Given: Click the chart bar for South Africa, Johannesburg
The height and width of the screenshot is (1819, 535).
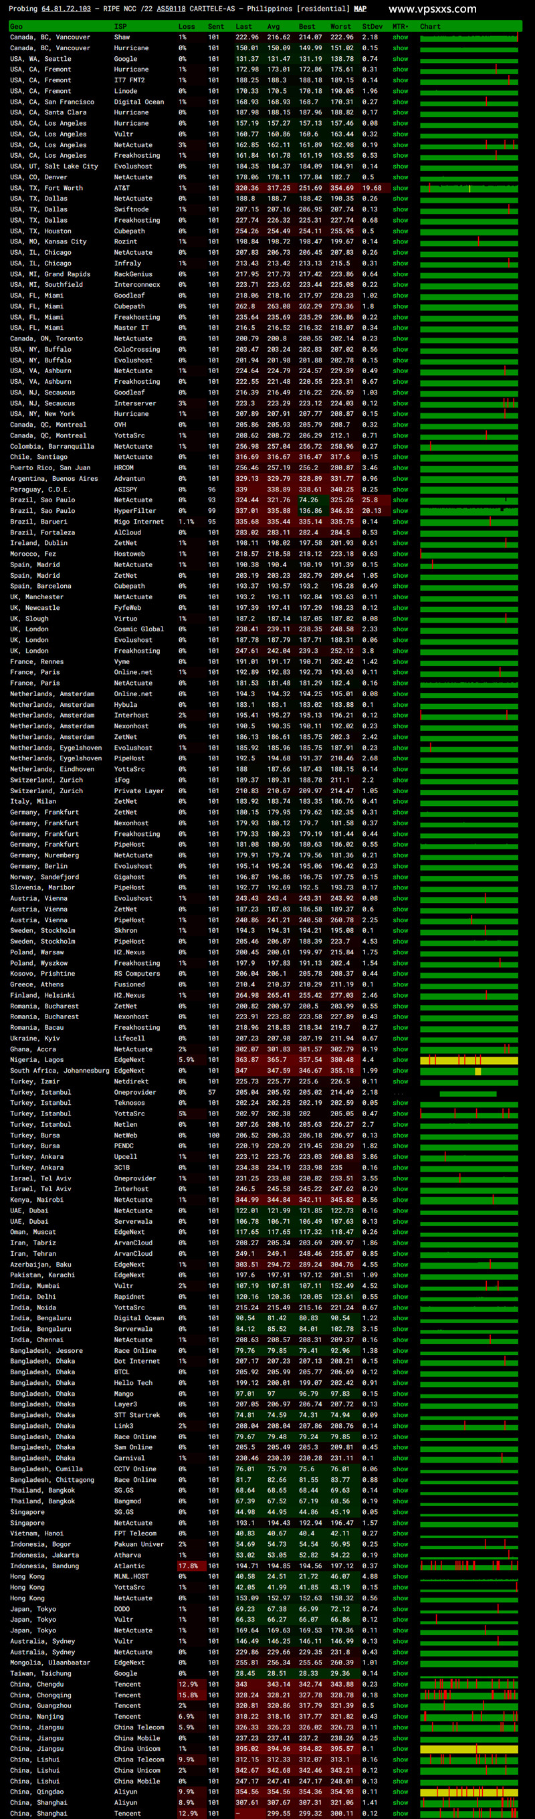Looking at the screenshot, I should (x=469, y=1071).
